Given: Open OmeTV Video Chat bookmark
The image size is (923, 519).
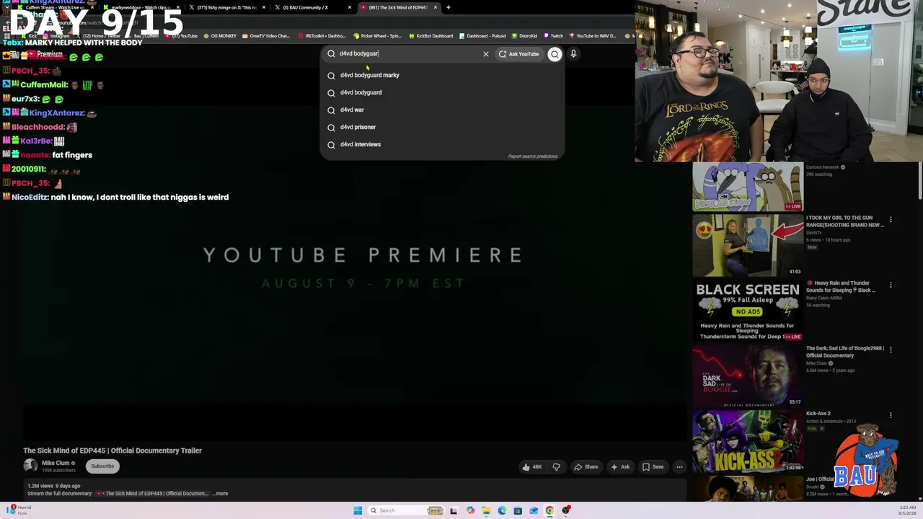Looking at the screenshot, I should pos(266,35).
